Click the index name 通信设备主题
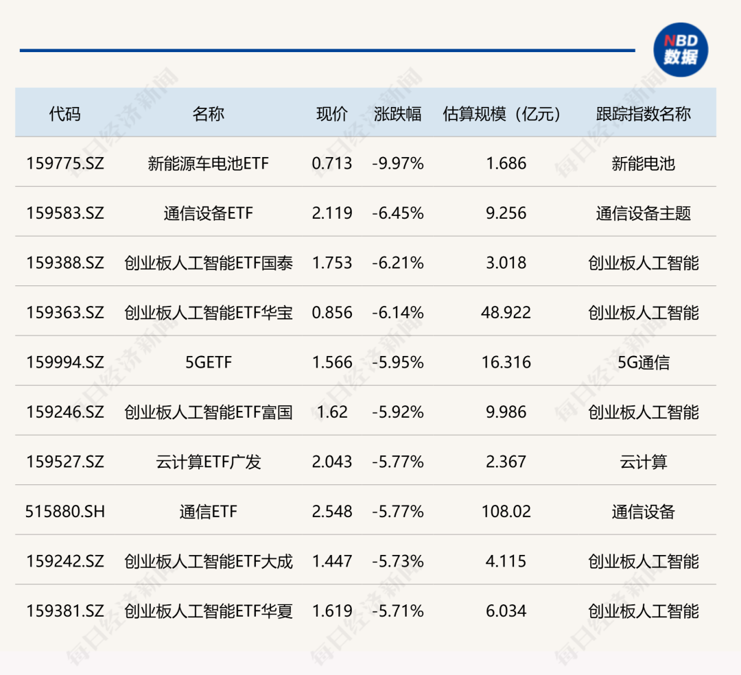The width and height of the screenshot is (741, 675). [643, 213]
